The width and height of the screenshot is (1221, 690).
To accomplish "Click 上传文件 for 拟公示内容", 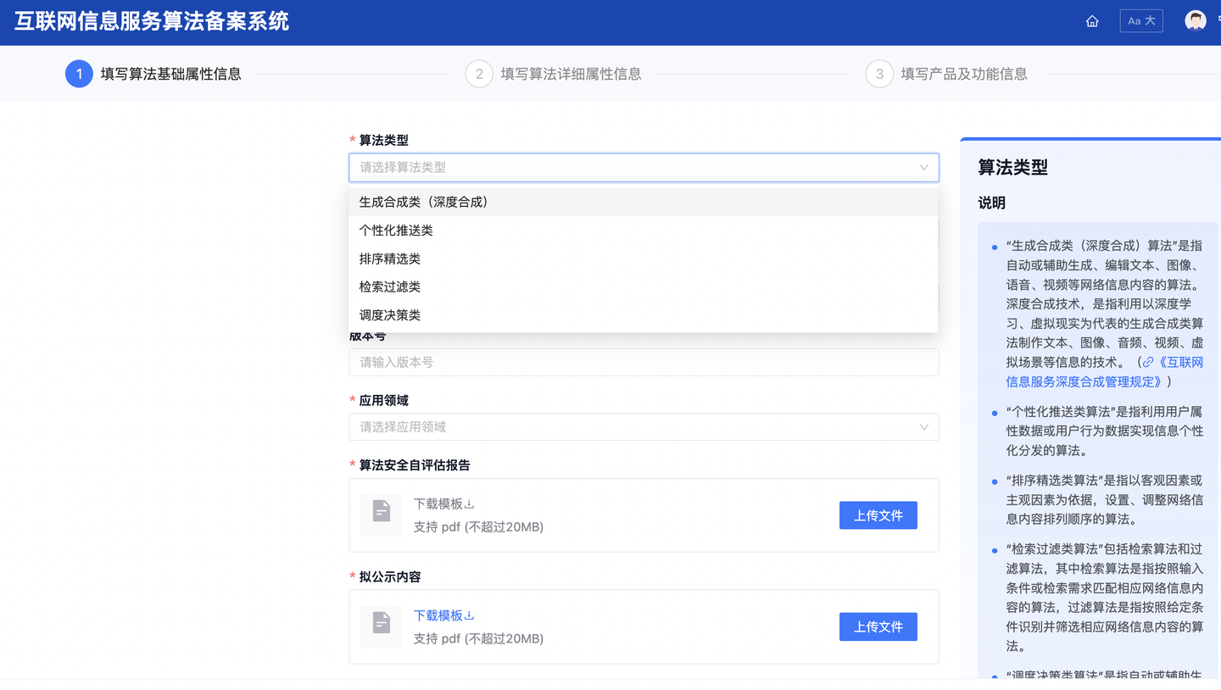I will (878, 627).
